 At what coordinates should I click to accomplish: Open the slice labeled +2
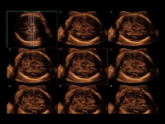[32, 100]
